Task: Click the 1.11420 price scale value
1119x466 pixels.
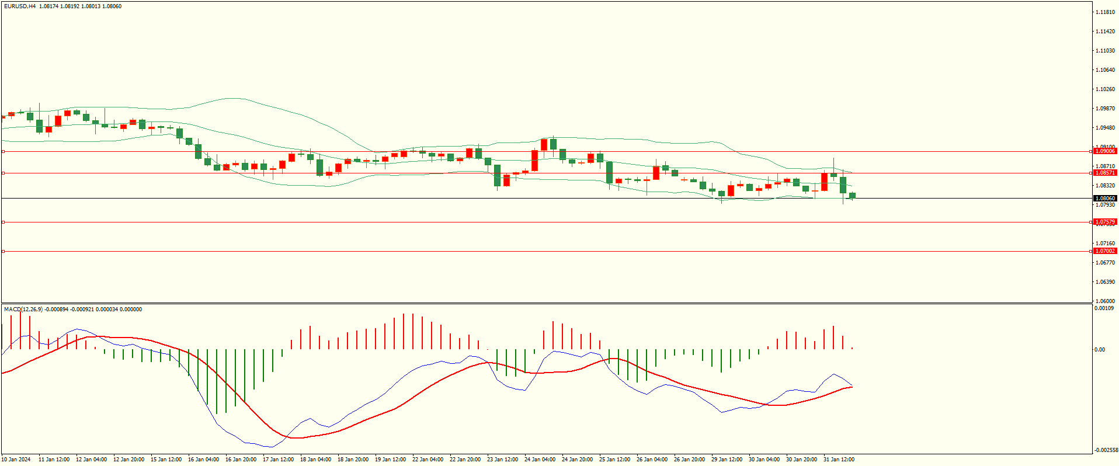Action: click(x=1105, y=32)
